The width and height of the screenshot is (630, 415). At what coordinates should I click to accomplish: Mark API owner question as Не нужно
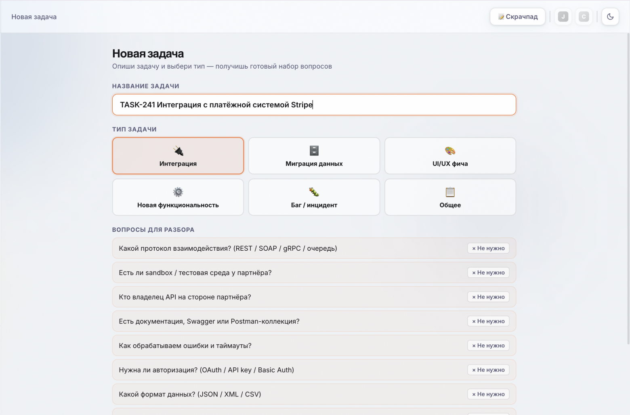coord(488,297)
